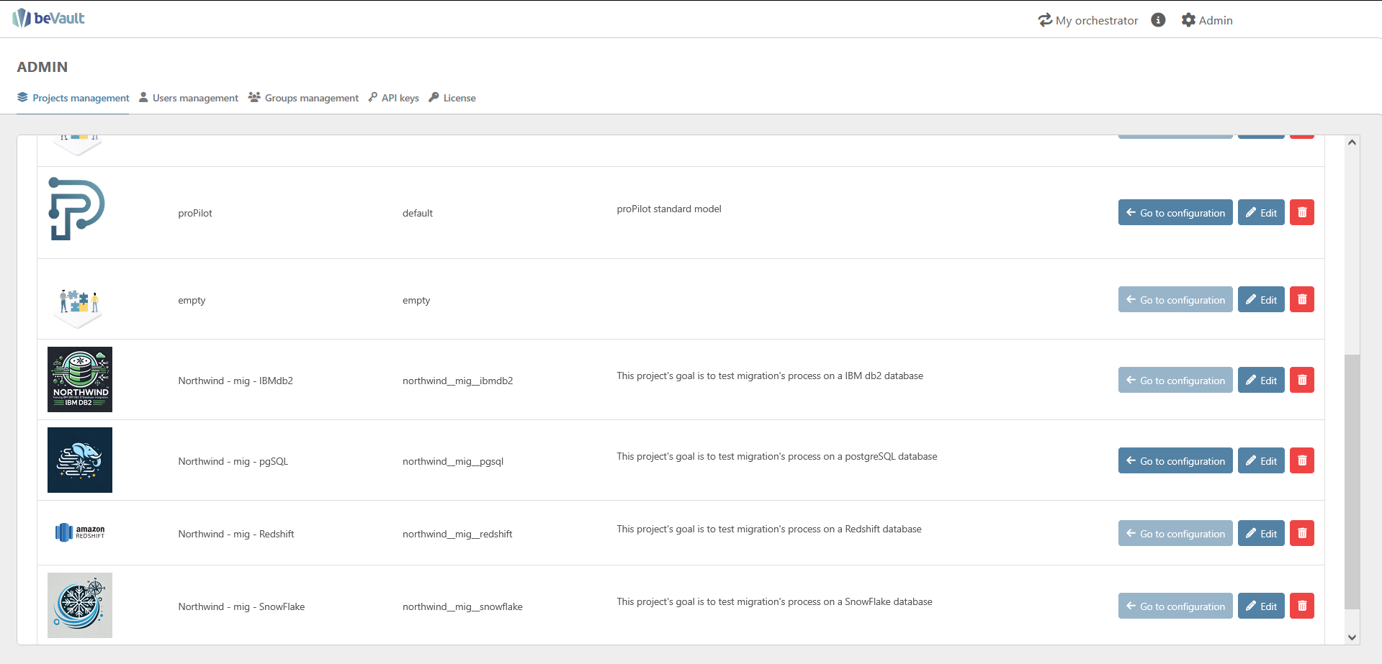Edit the Northwind - mig - SnowFlake project

coord(1260,606)
